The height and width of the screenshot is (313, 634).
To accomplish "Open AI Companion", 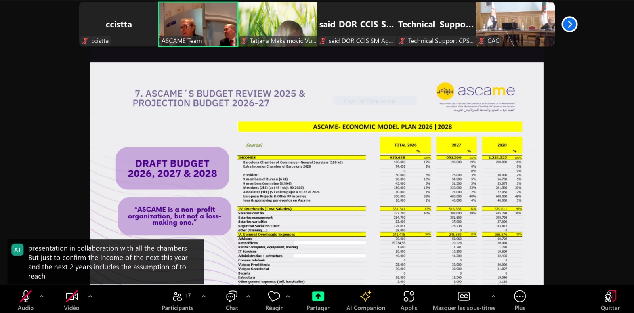I will click(365, 301).
